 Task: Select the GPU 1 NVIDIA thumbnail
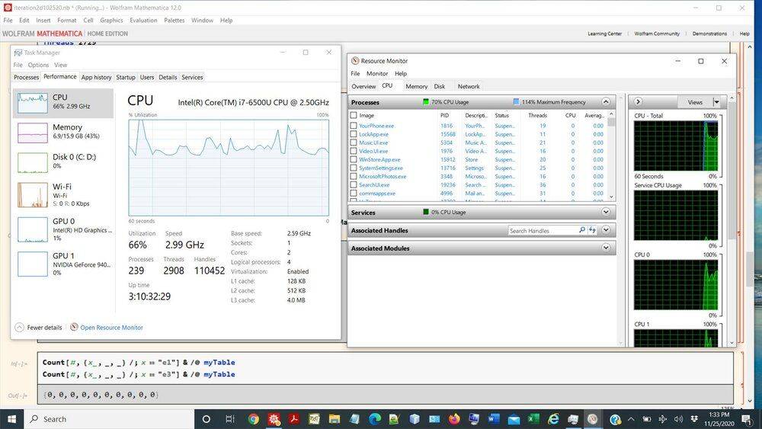coord(33,264)
